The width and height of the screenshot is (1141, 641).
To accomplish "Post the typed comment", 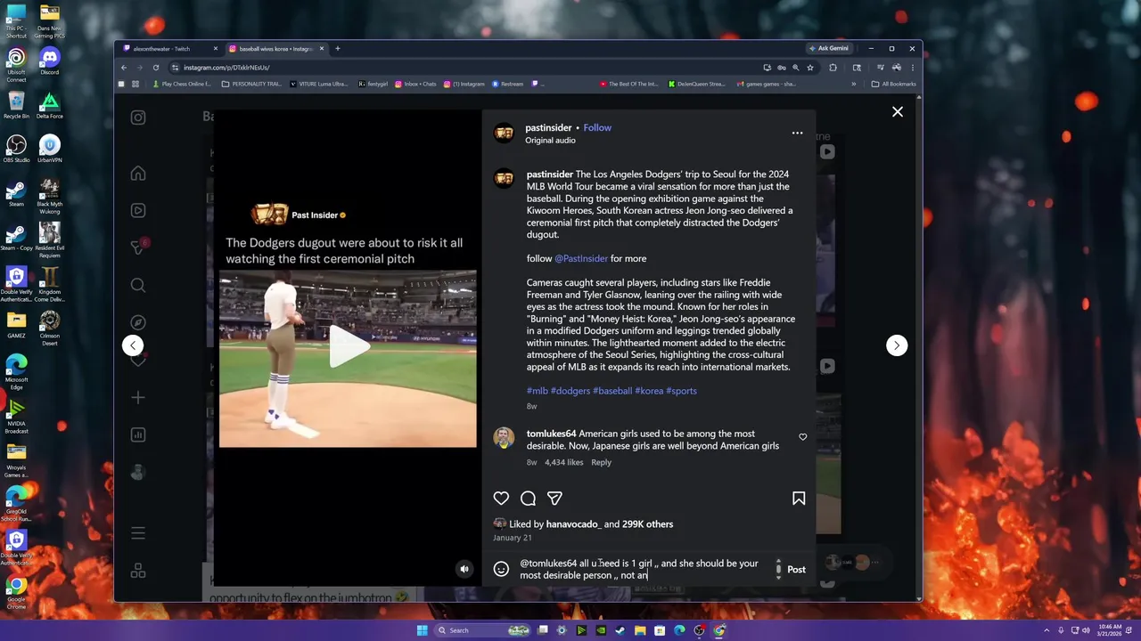I will coord(796,570).
